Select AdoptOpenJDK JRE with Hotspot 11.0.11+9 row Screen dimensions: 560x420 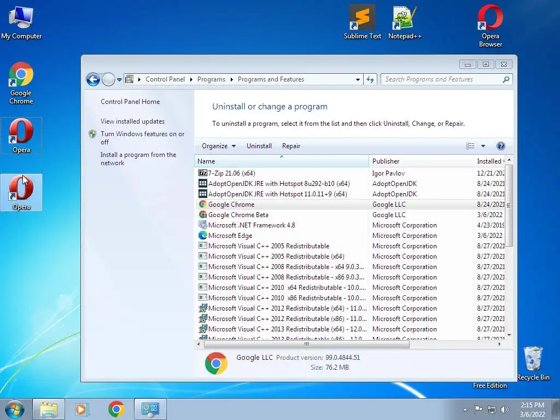(x=350, y=194)
